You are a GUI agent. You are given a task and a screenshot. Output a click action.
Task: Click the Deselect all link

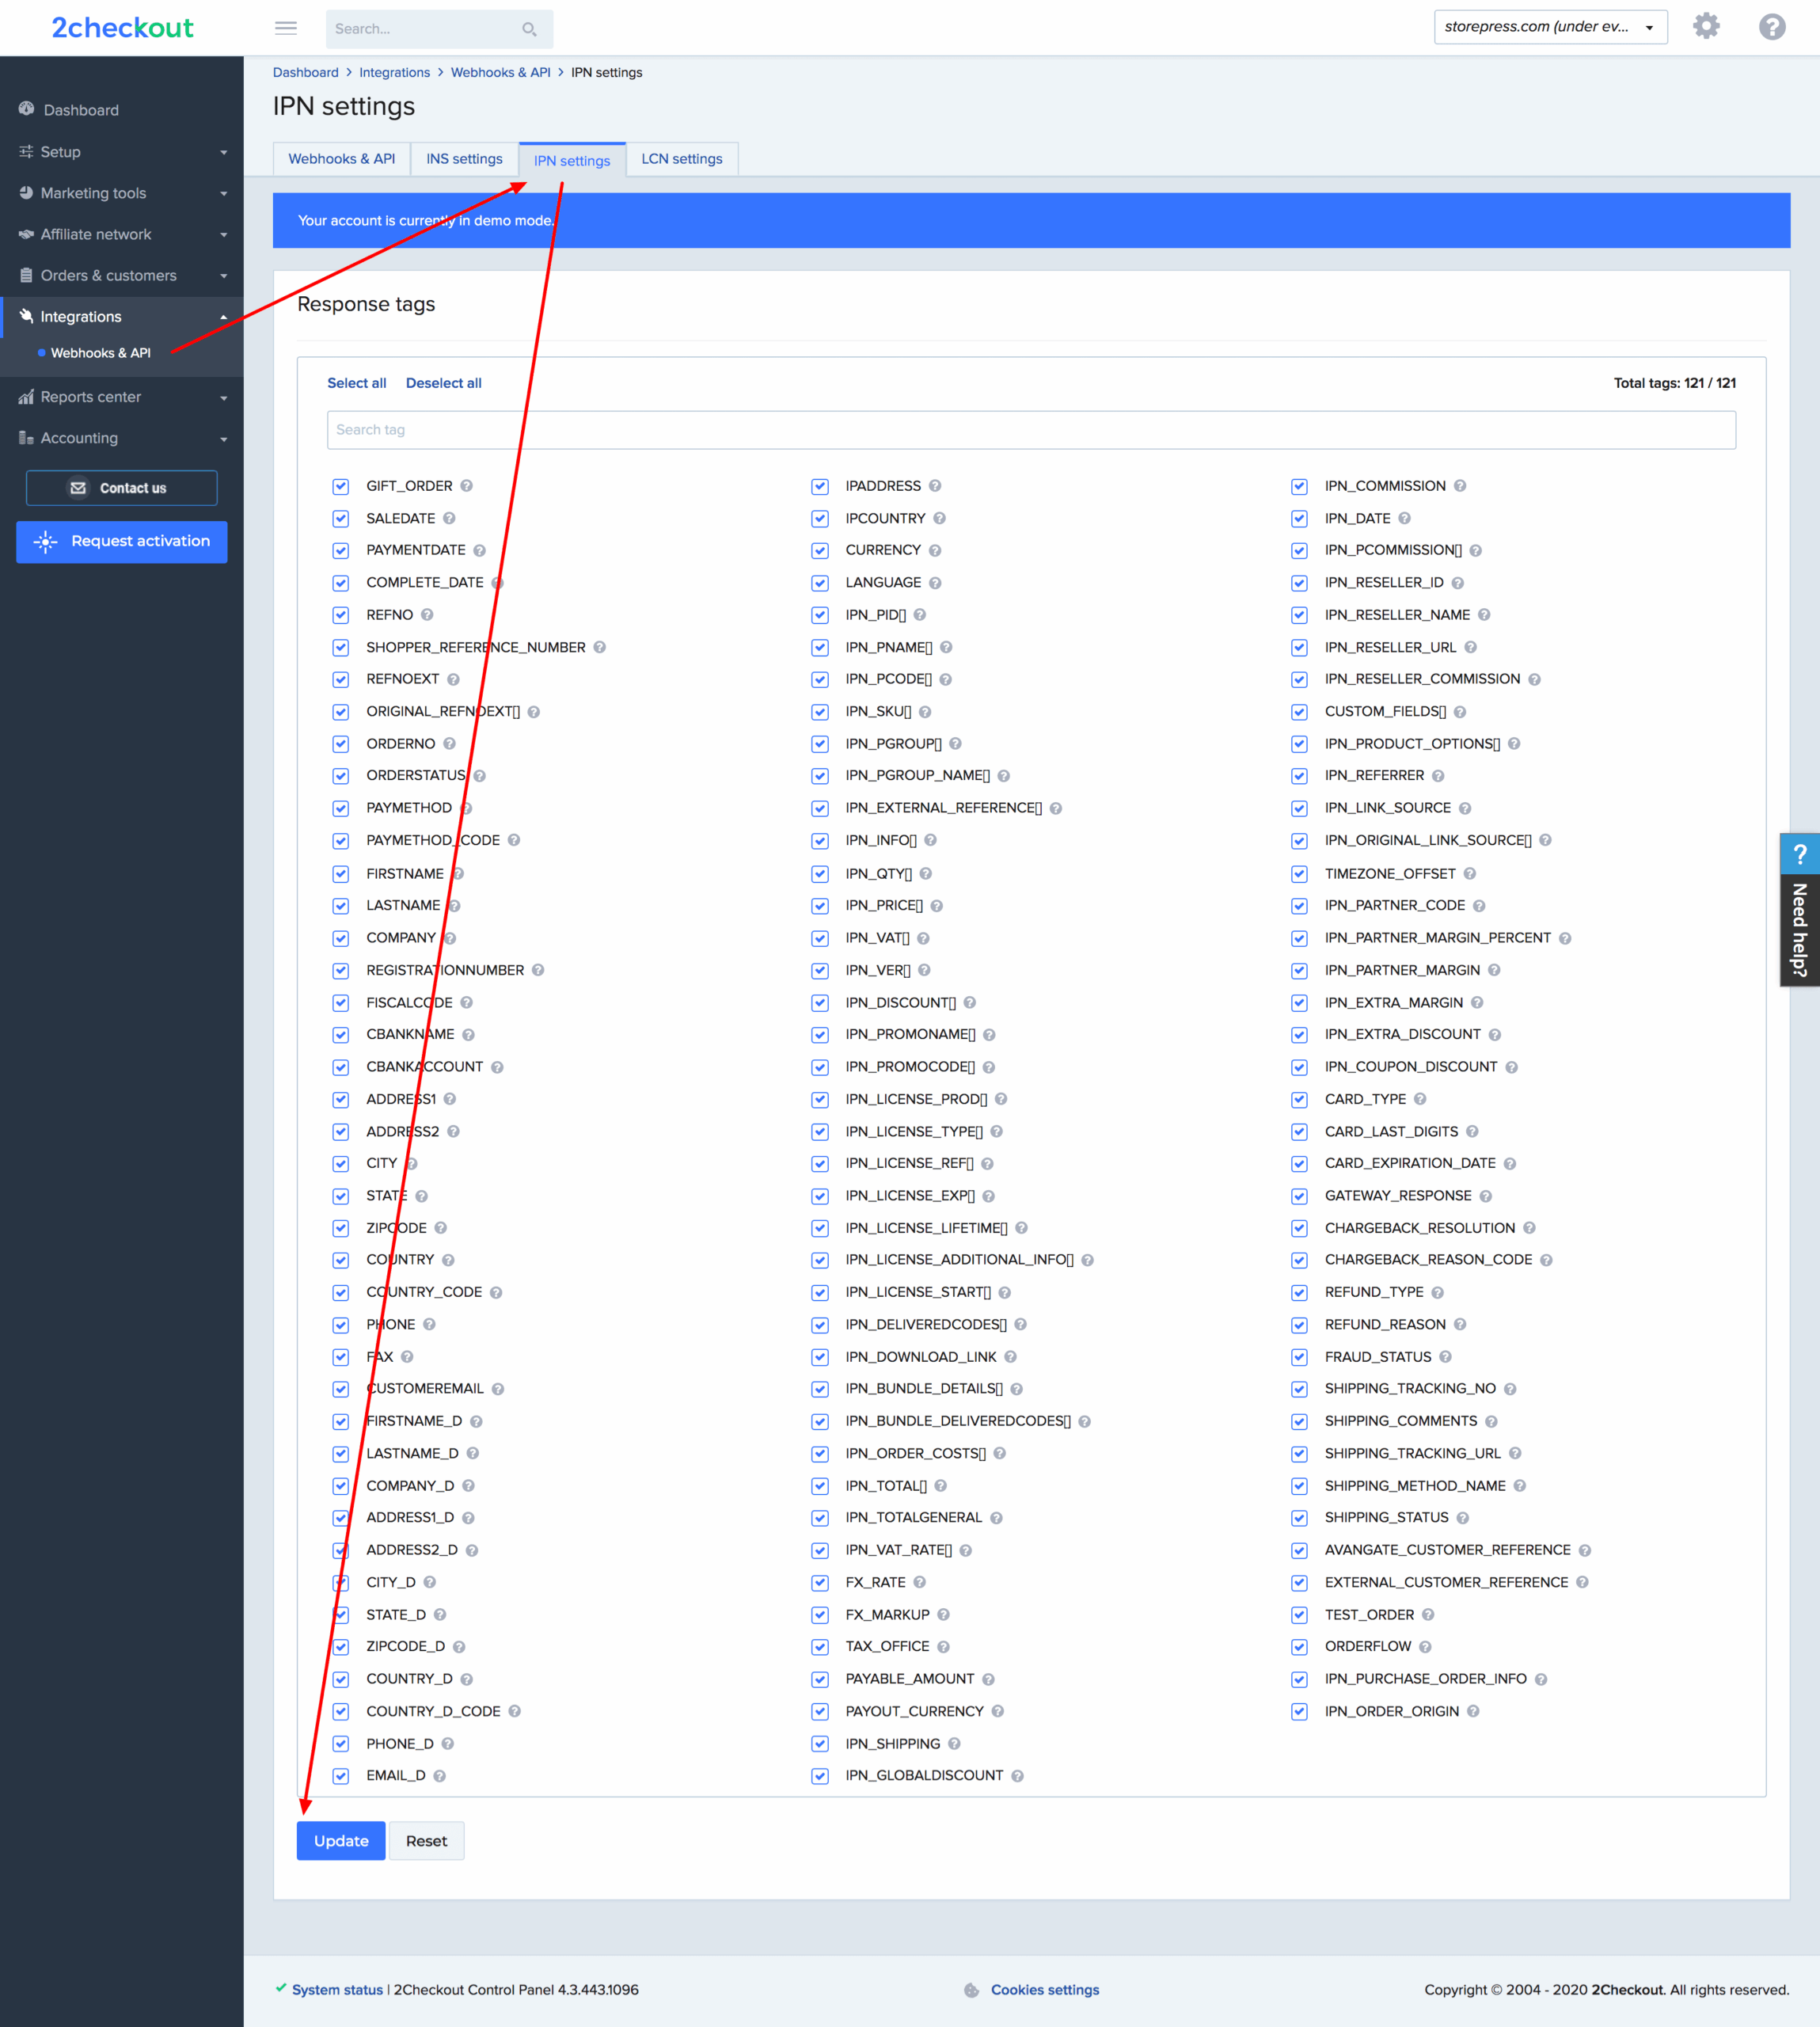[x=444, y=383]
